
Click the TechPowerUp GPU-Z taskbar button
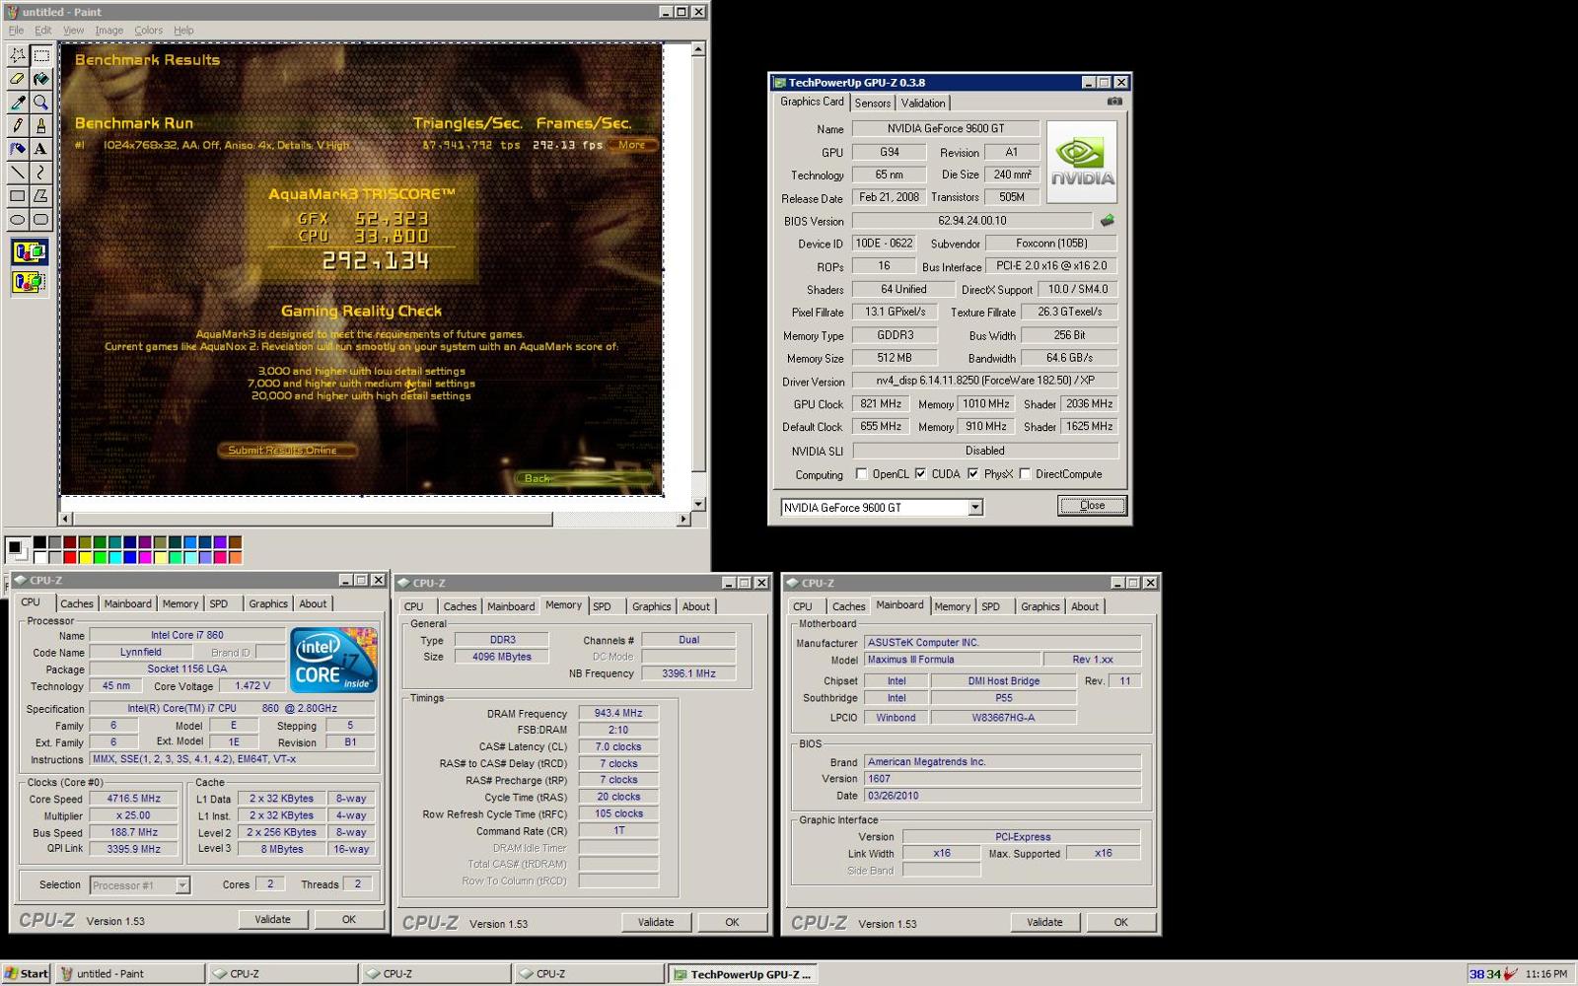[742, 973]
